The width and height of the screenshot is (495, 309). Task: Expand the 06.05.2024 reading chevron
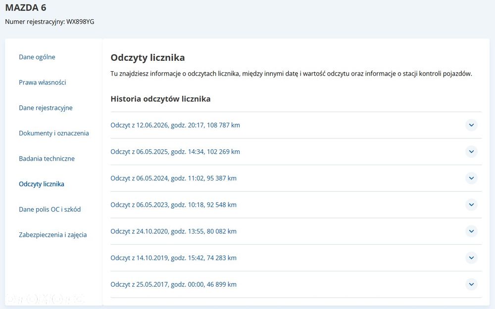click(x=471, y=178)
